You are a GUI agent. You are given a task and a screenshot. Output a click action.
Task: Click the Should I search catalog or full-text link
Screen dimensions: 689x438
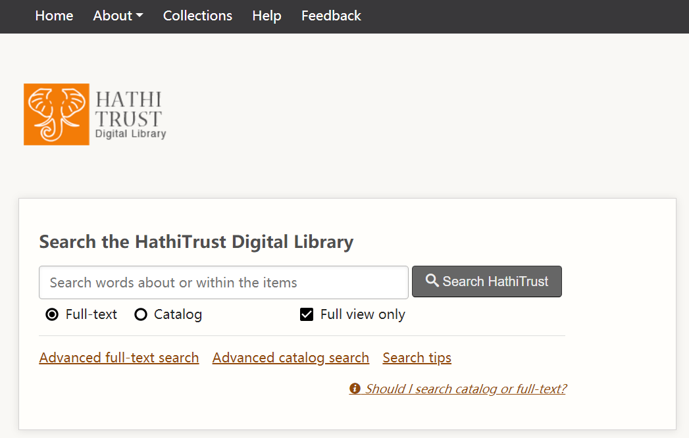tap(465, 388)
